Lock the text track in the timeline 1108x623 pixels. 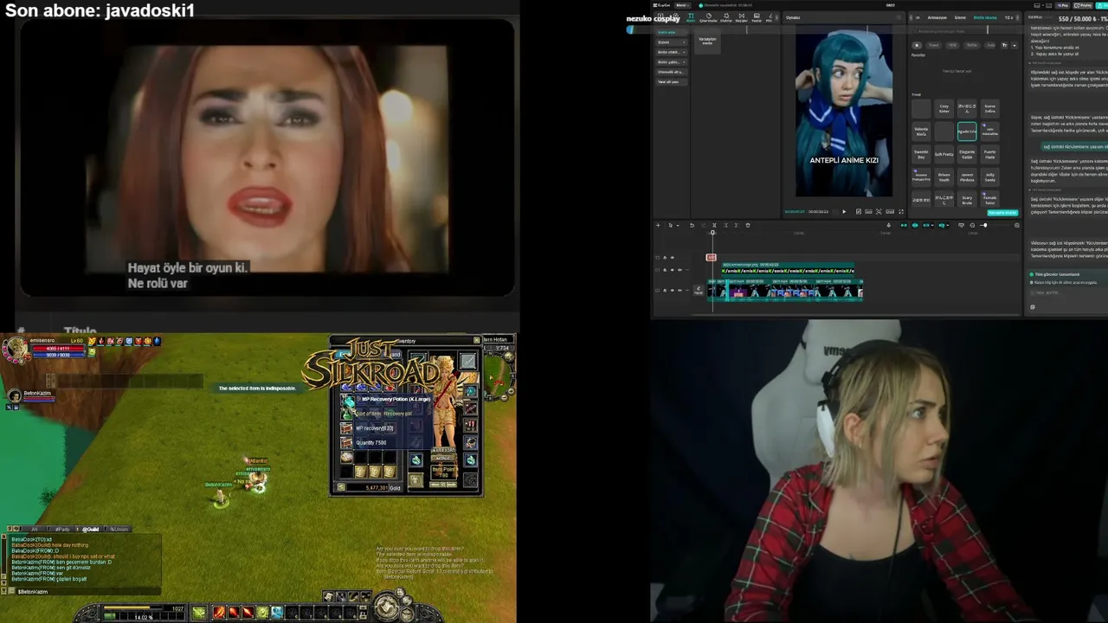click(666, 257)
